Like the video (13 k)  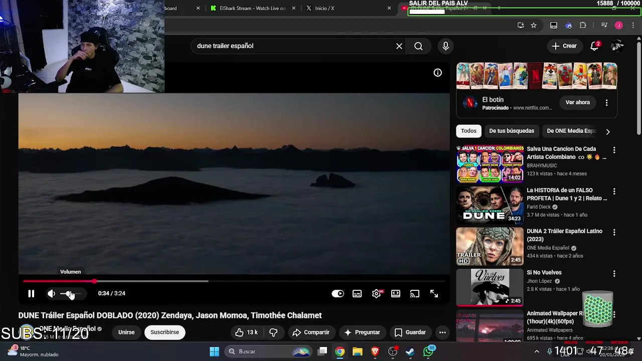[246, 332]
